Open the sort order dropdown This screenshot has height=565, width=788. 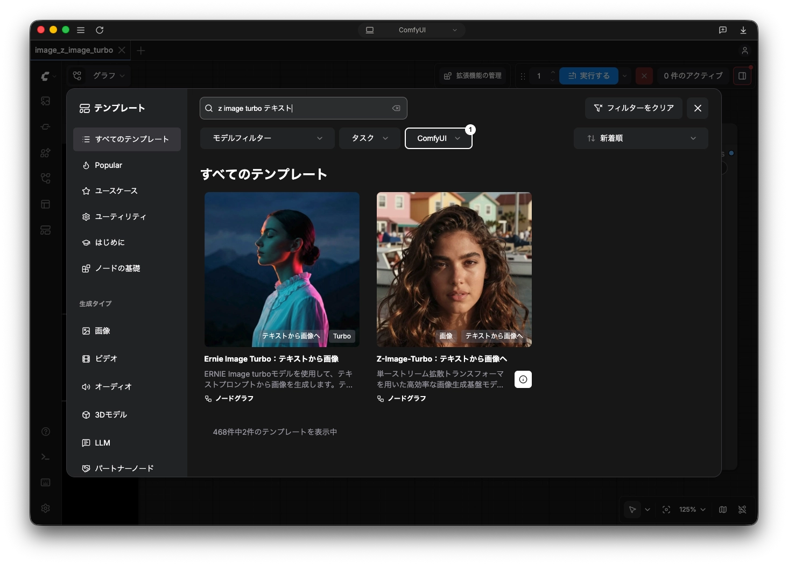tap(641, 138)
